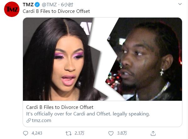Viewport: 188px width, 139px height.
Task: Like the tweet with heart icon
Action: tap(111, 133)
